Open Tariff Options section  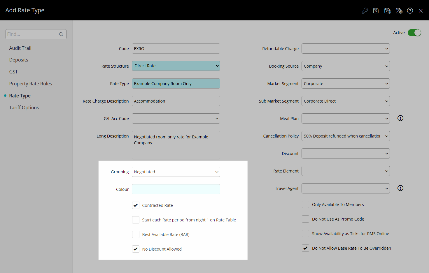click(x=24, y=108)
